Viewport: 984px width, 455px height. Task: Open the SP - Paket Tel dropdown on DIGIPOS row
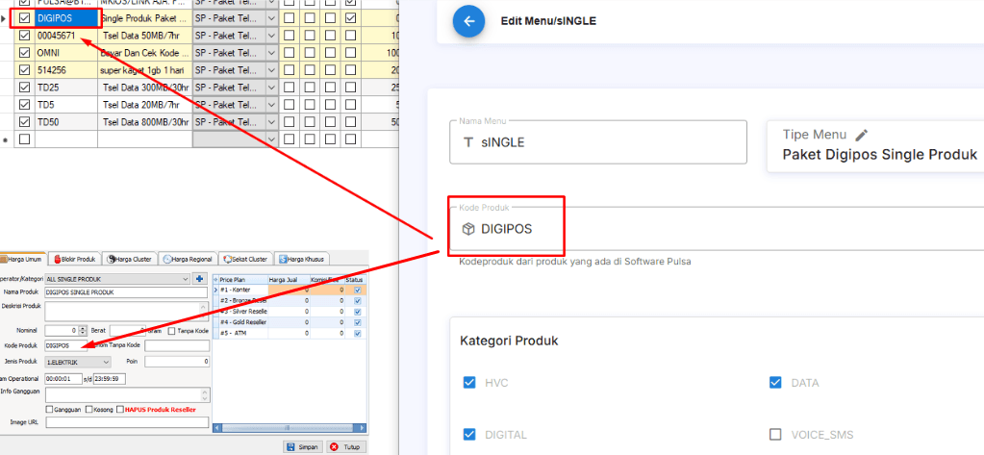(271, 19)
